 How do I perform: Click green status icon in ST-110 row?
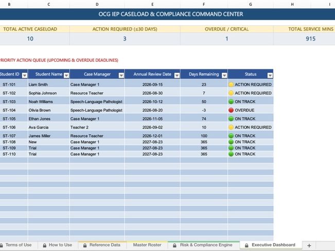click(x=231, y=154)
